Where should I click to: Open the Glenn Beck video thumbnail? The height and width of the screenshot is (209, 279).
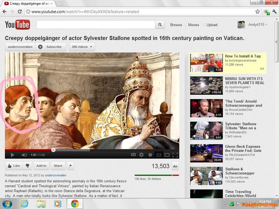pyautogui.click(x=206, y=153)
